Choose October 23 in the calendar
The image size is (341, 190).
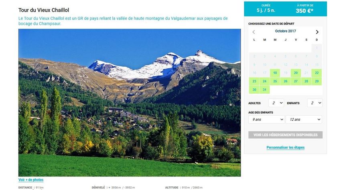point(254,81)
